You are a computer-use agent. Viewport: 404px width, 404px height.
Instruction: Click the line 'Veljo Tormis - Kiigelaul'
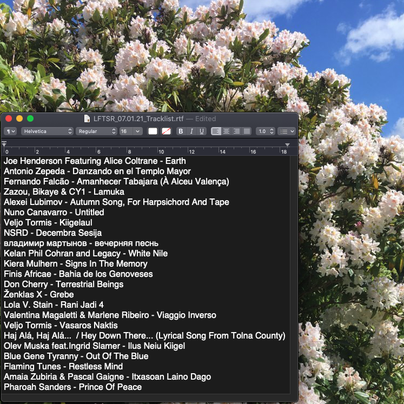point(48,223)
